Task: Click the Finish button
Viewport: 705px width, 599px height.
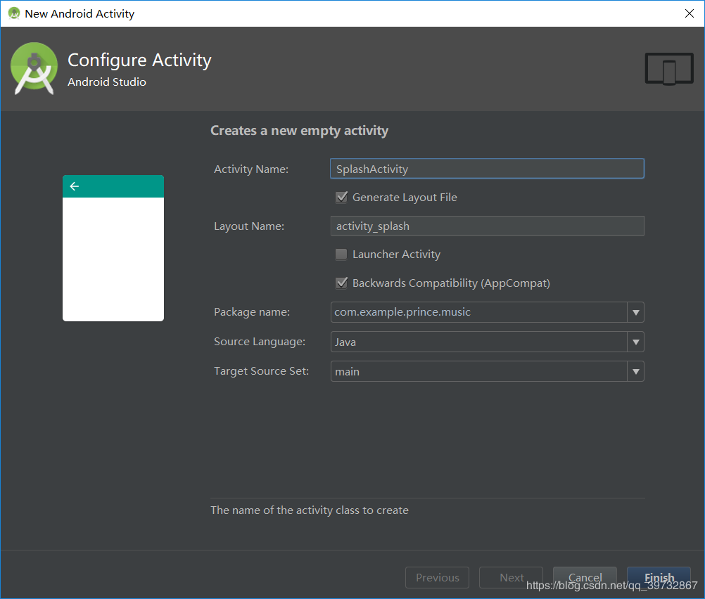Action: point(659,577)
